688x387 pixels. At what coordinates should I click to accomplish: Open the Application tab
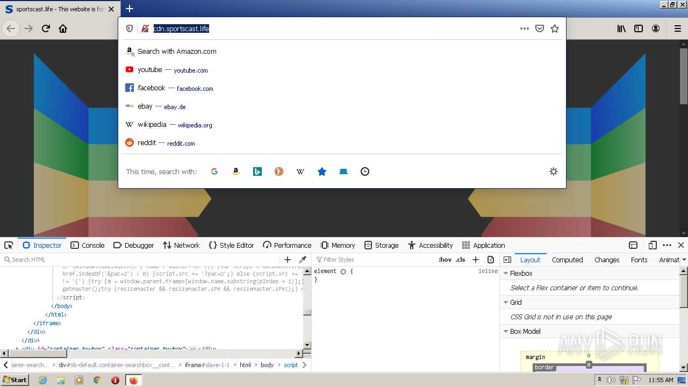483,245
